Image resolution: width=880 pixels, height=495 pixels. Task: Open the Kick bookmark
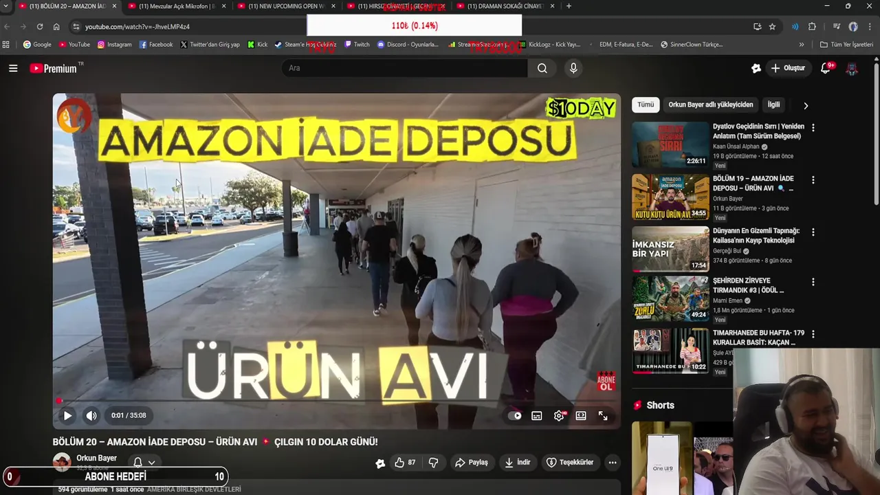pos(257,45)
